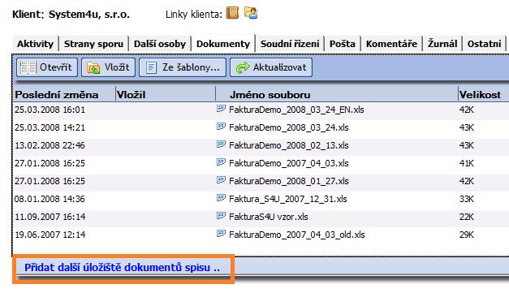Select file name FakturaDemo_2008_01_27.xls

[x=288, y=181]
